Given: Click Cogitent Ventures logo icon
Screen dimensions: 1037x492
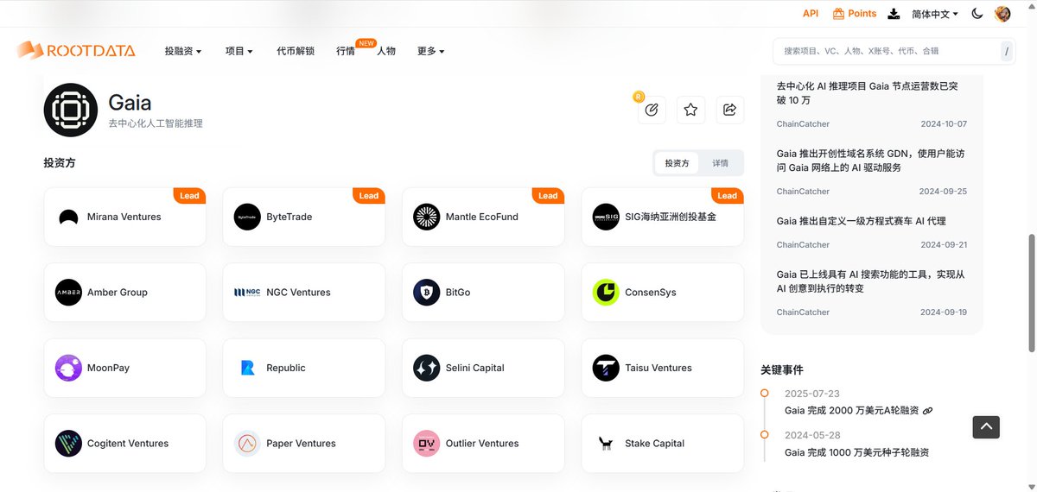Looking at the screenshot, I should point(68,444).
